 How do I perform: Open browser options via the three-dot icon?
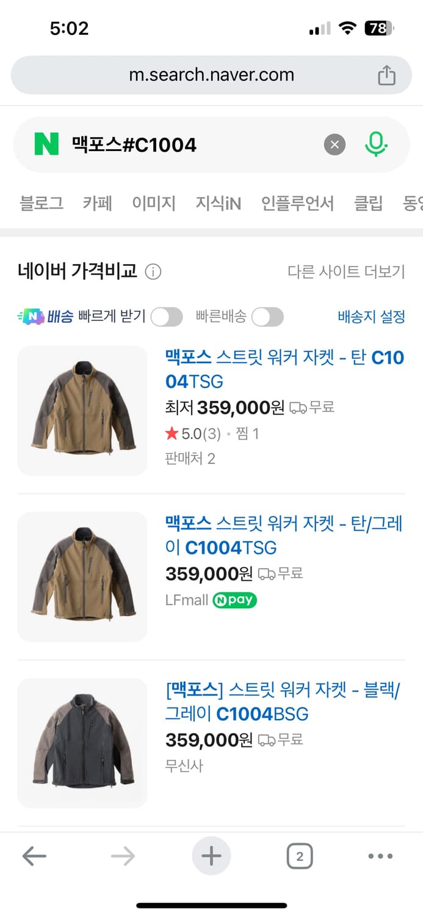click(x=380, y=856)
